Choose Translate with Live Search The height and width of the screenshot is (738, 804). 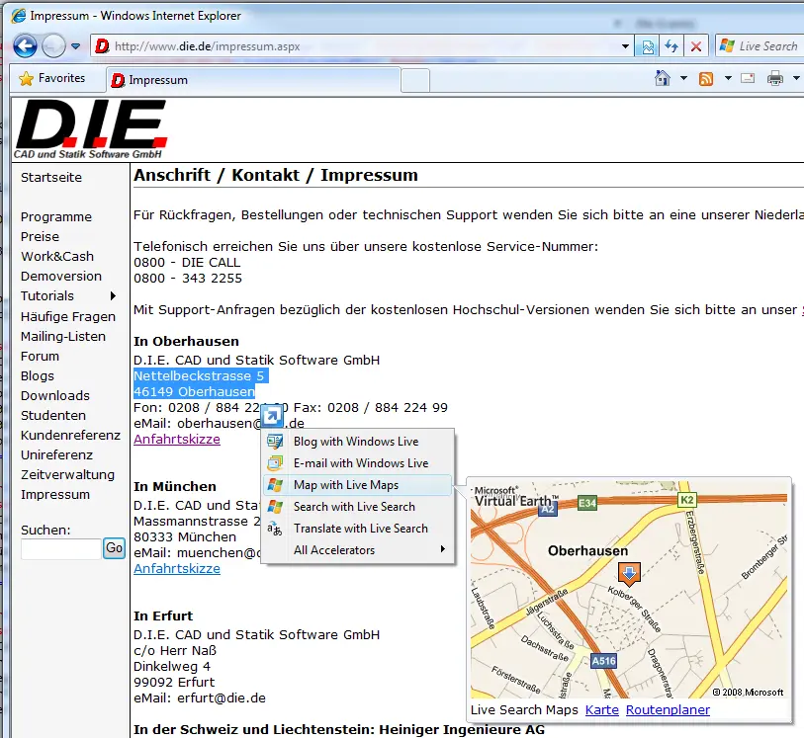click(358, 528)
